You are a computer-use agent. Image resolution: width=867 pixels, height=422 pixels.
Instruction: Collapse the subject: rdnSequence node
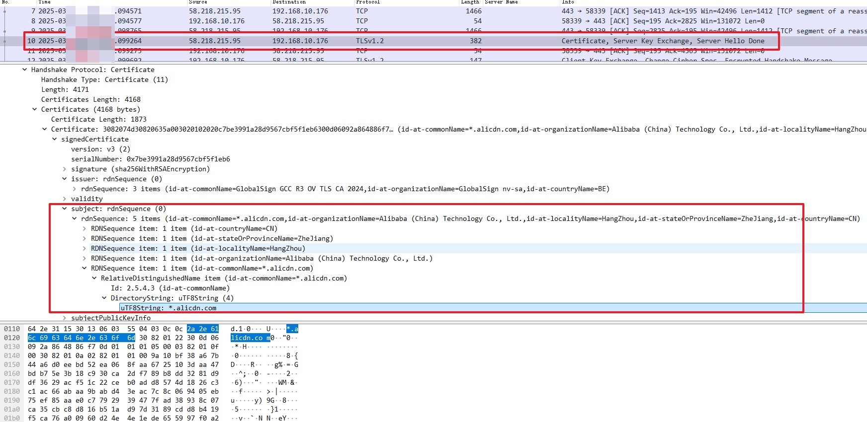(x=65, y=209)
